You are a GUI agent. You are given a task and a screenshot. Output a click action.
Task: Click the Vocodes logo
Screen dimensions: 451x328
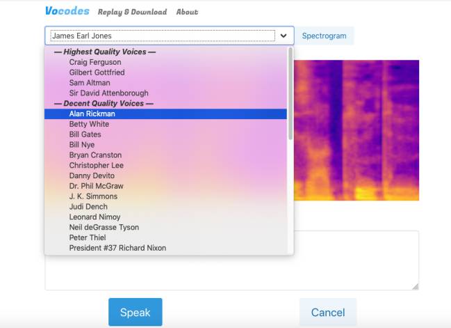coord(68,11)
